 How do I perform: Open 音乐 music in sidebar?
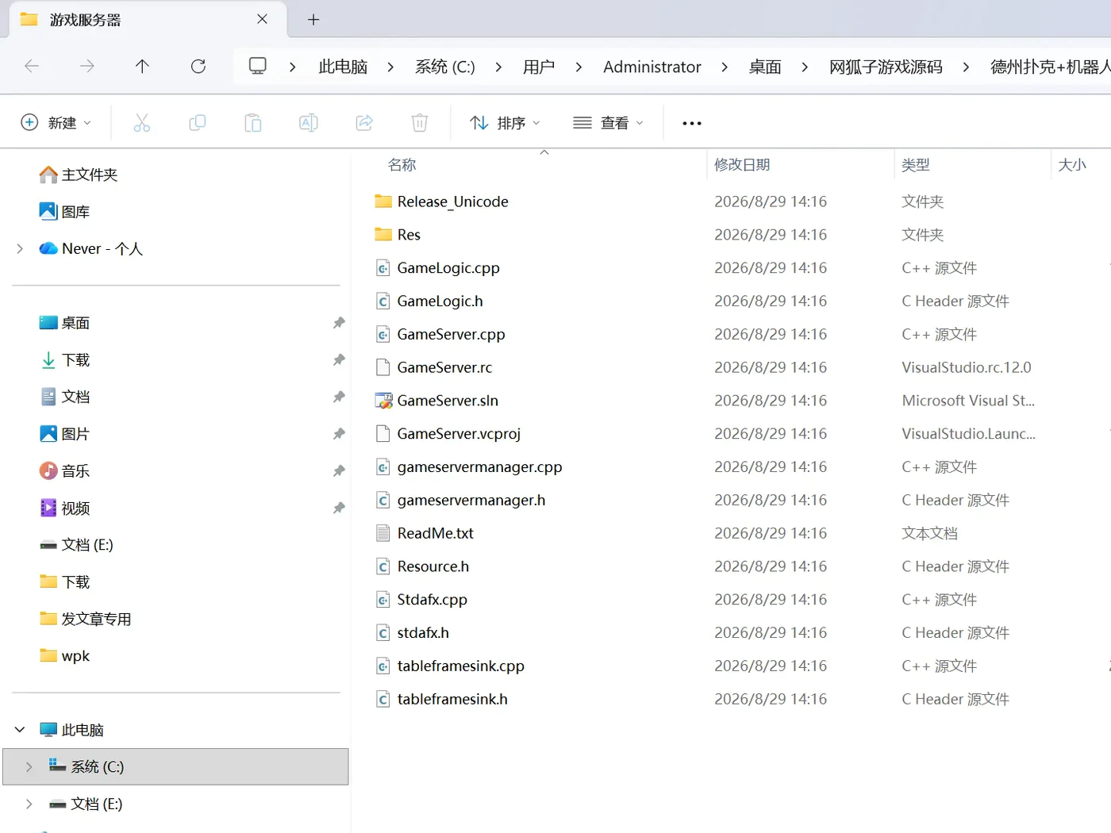coord(64,471)
